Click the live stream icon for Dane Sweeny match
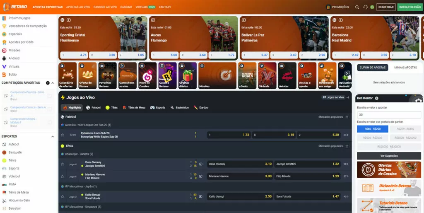Screen dimensions: 424x213 [201, 164]
